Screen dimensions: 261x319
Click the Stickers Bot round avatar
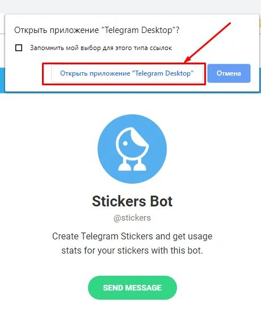(132, 149)
